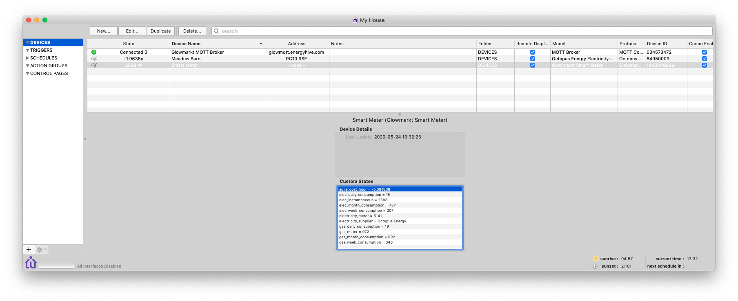Image resolution: width=738 pixels, height=301 pixels.
Task: Click the glowmqtt.energyhive.com address cell
Action: (296, 52)
